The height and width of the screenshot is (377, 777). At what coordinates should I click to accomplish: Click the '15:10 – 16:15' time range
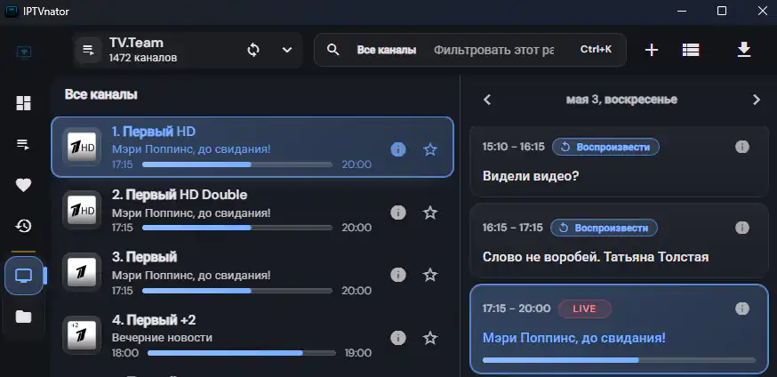[x=513, y=147]
